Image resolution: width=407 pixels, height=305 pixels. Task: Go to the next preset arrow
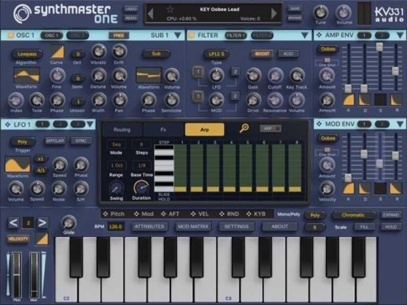[274, 14]
